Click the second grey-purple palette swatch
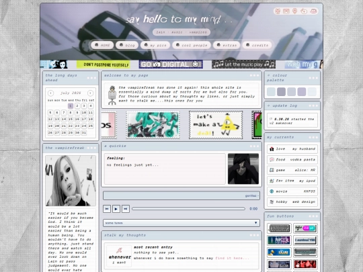The image size is (363, 272). coord(281,91)
